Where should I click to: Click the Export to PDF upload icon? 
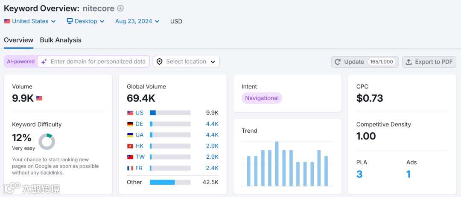[x=408, y=62]
